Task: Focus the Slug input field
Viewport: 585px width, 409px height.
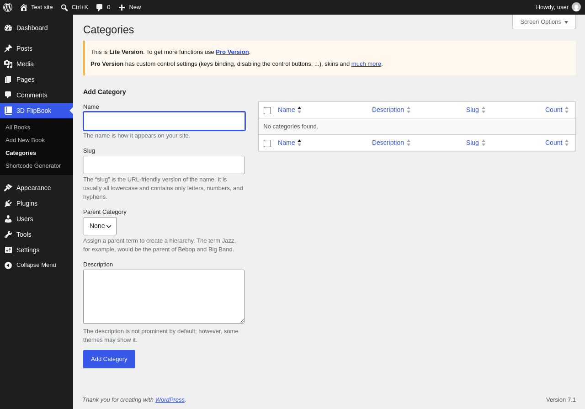Action: pos(165,165)
